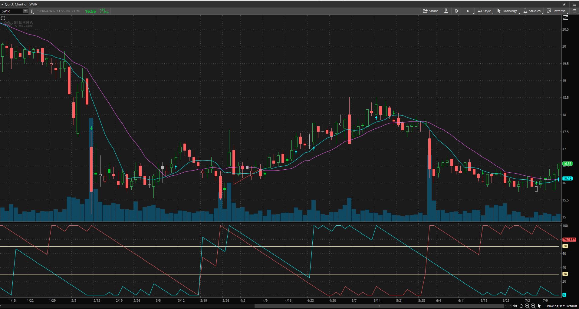This screenshot has height=309, width=579.
Task: Click the alert exclamation icon on chart
Action: tap(3, 18)
